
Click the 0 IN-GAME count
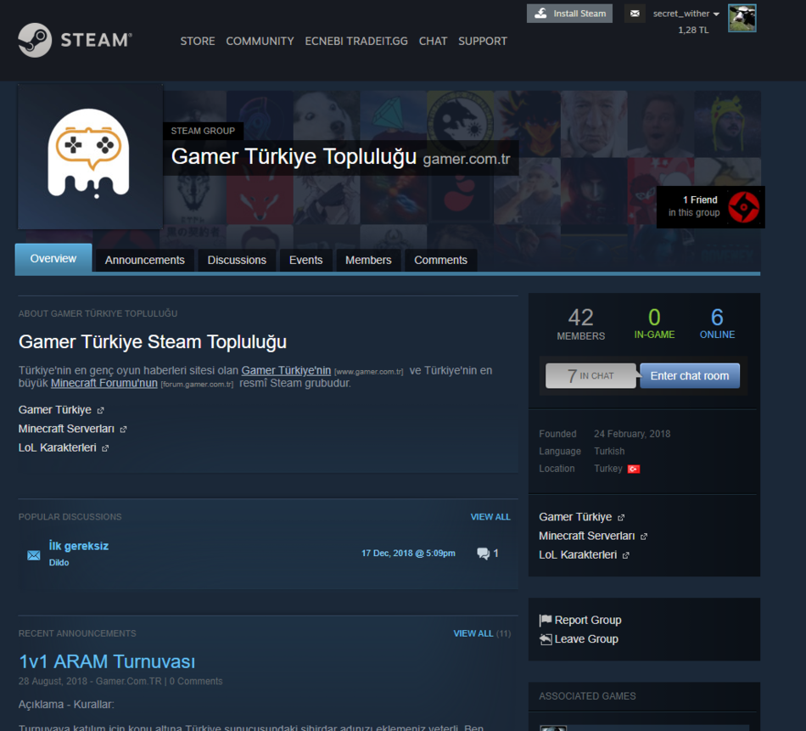click(x=654, y=324)
